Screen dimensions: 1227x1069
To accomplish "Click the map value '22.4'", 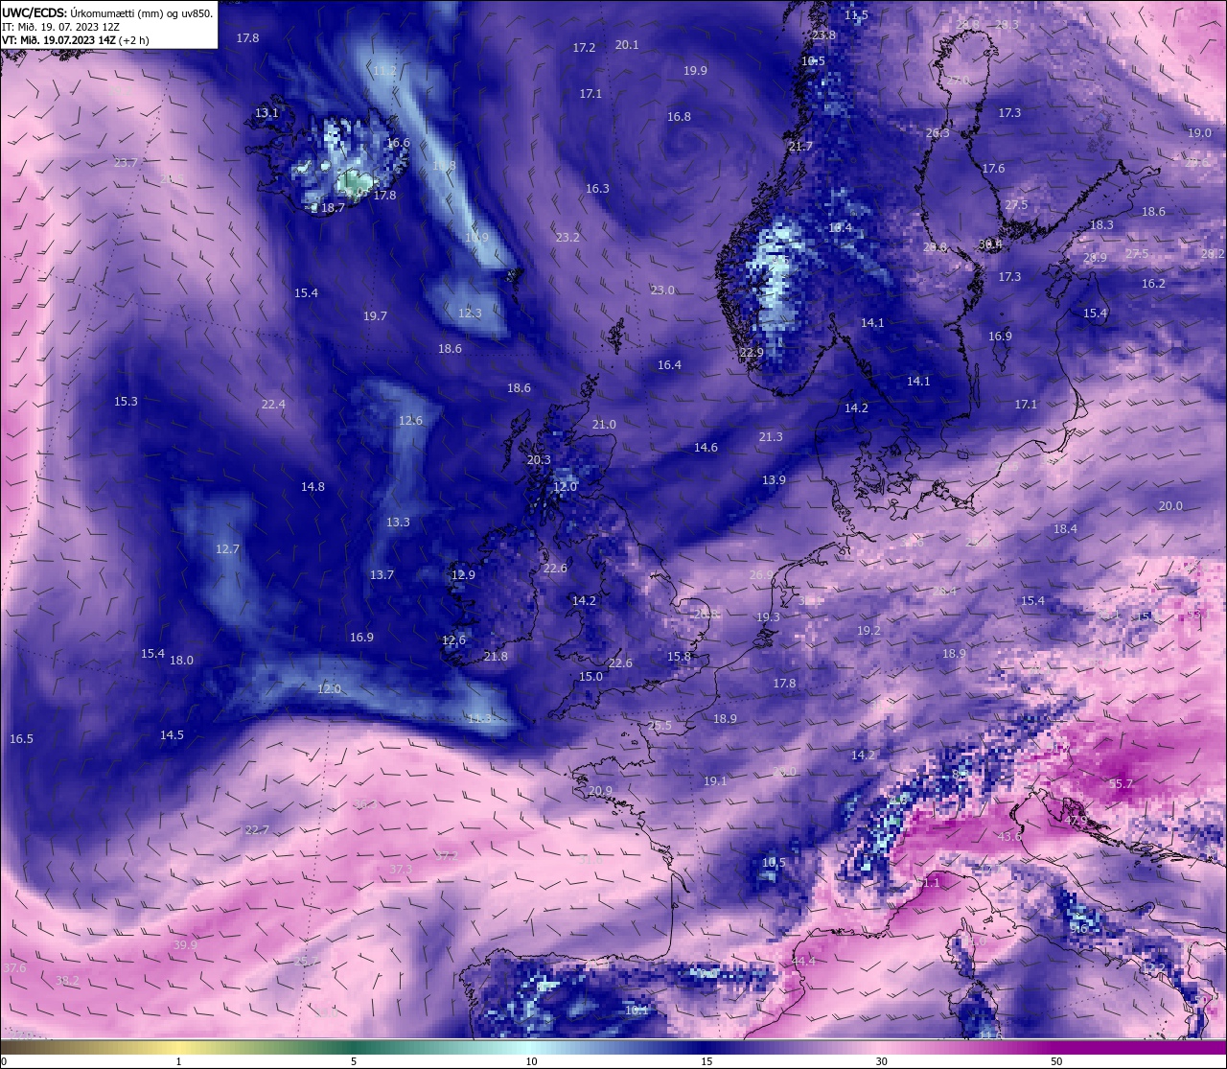I will pos(273,404).
